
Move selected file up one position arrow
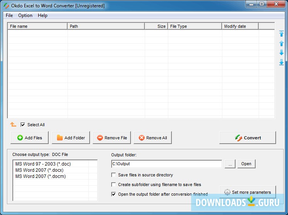(x=281, y=43)
